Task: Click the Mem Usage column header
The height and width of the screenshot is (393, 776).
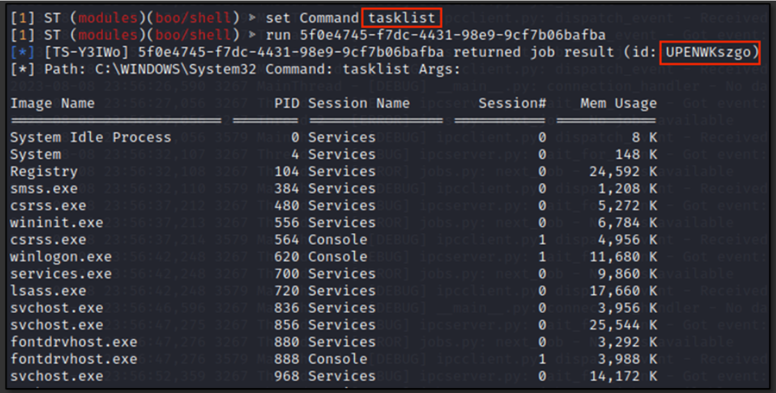Action: click(x=618, y=104)
